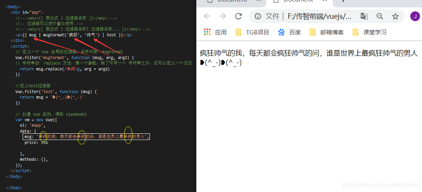Viewport: 422px width, 192px height.
Task: Click the Vue.filter('msgFormat' line
Action: [74, 57]
